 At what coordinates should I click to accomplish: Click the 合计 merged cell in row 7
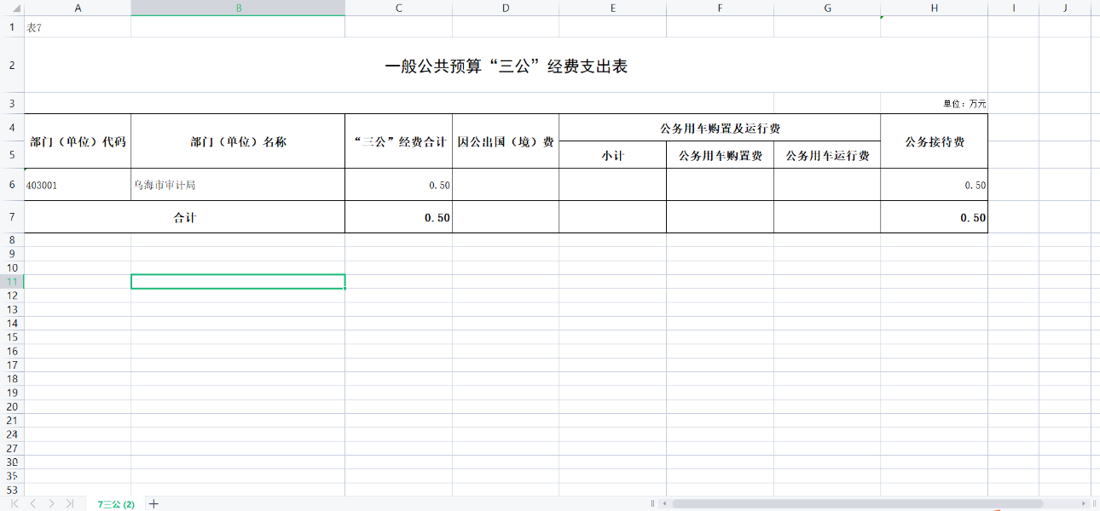pyautogui.click(x=184, y=217)
